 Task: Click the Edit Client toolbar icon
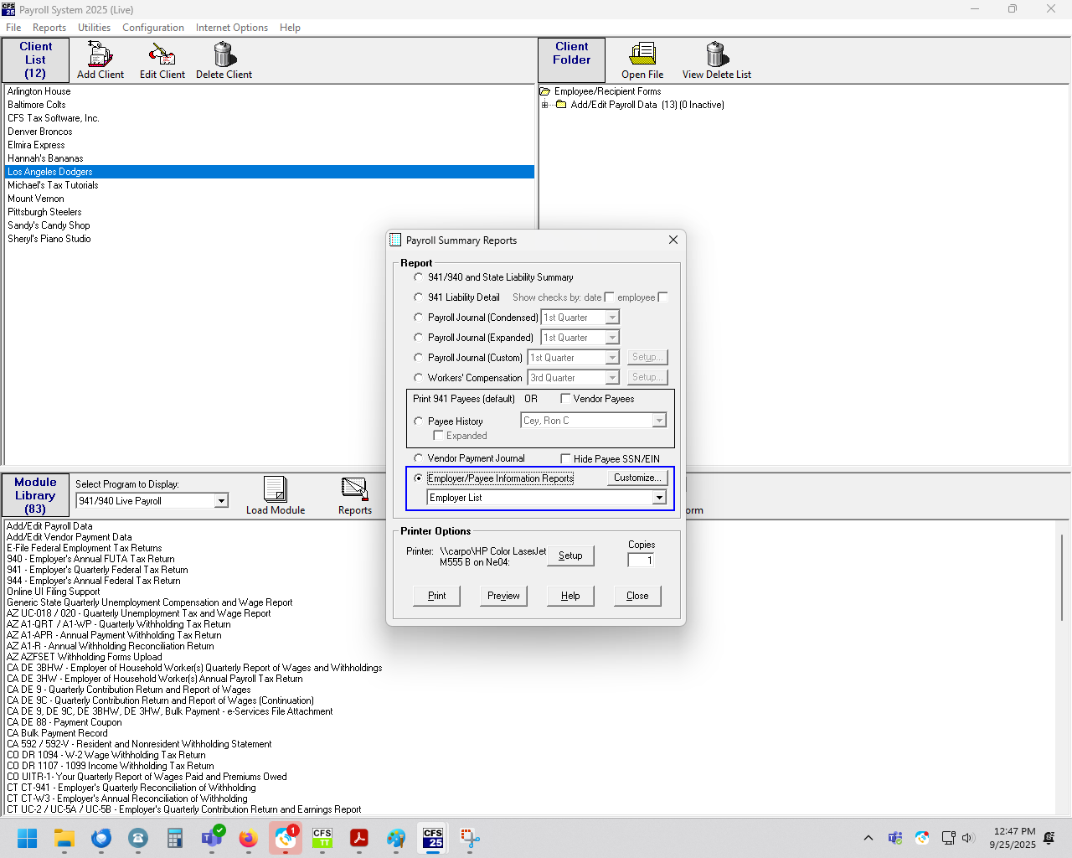point(162,55)
